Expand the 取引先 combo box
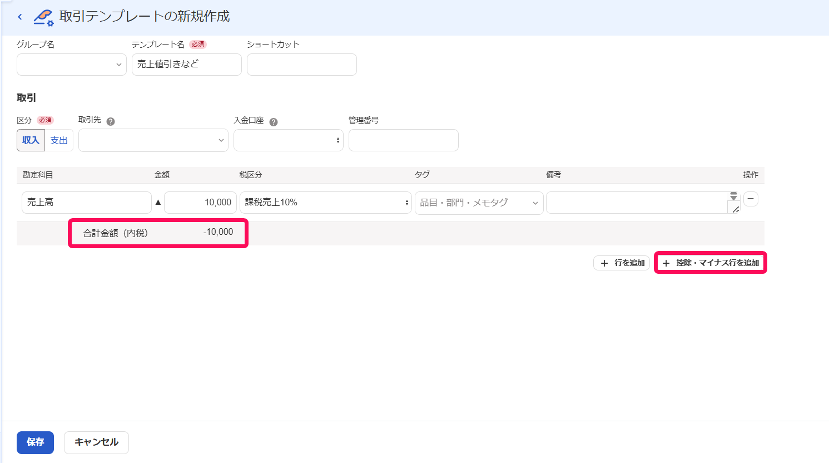This screenshot has height=463, width=829. (x=153, y=140)
